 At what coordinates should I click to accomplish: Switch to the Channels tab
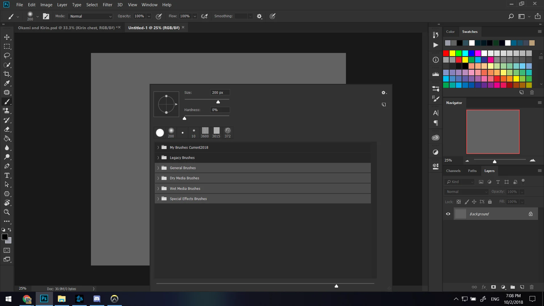453,171
